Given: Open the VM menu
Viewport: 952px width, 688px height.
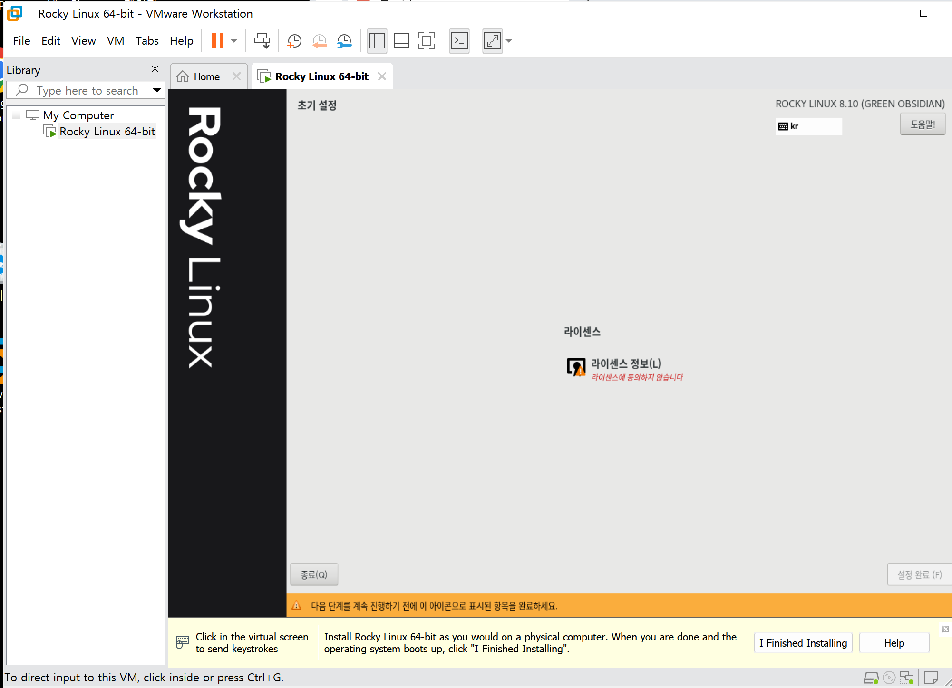Looking at the screenshot, I should coord(116,41).
